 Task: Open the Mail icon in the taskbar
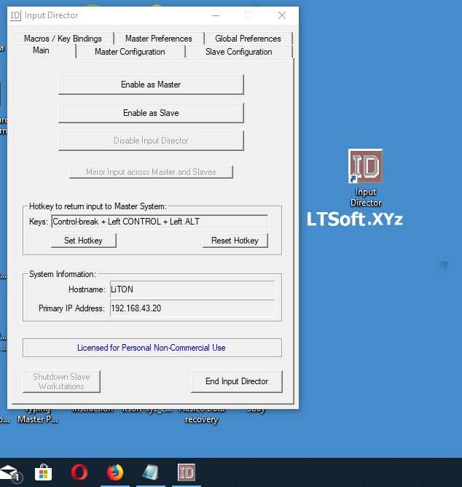coord(10,473)
